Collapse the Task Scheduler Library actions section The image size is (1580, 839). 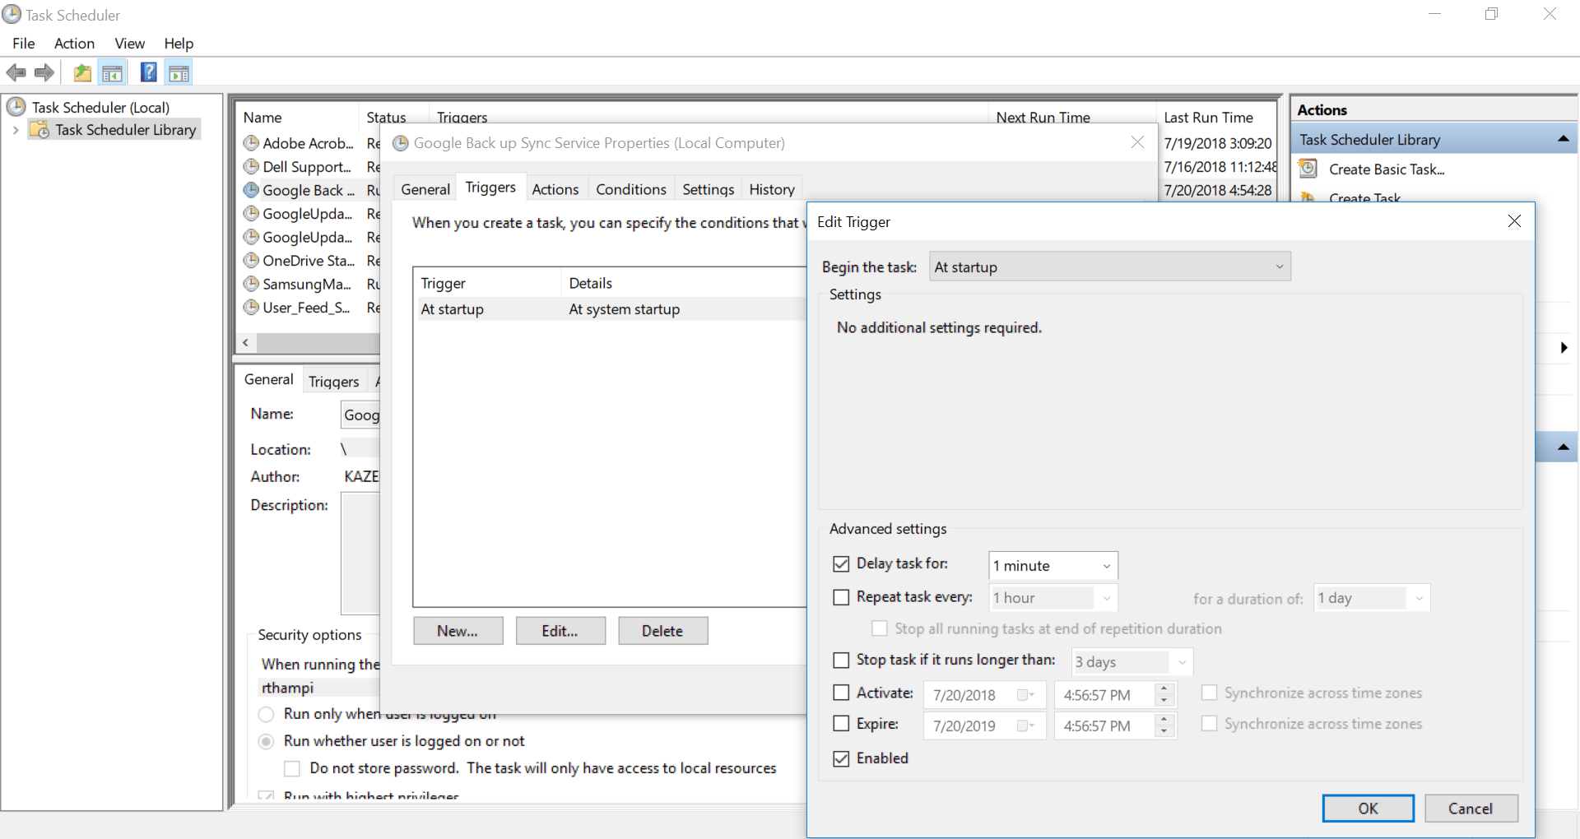coord(1564,140)
